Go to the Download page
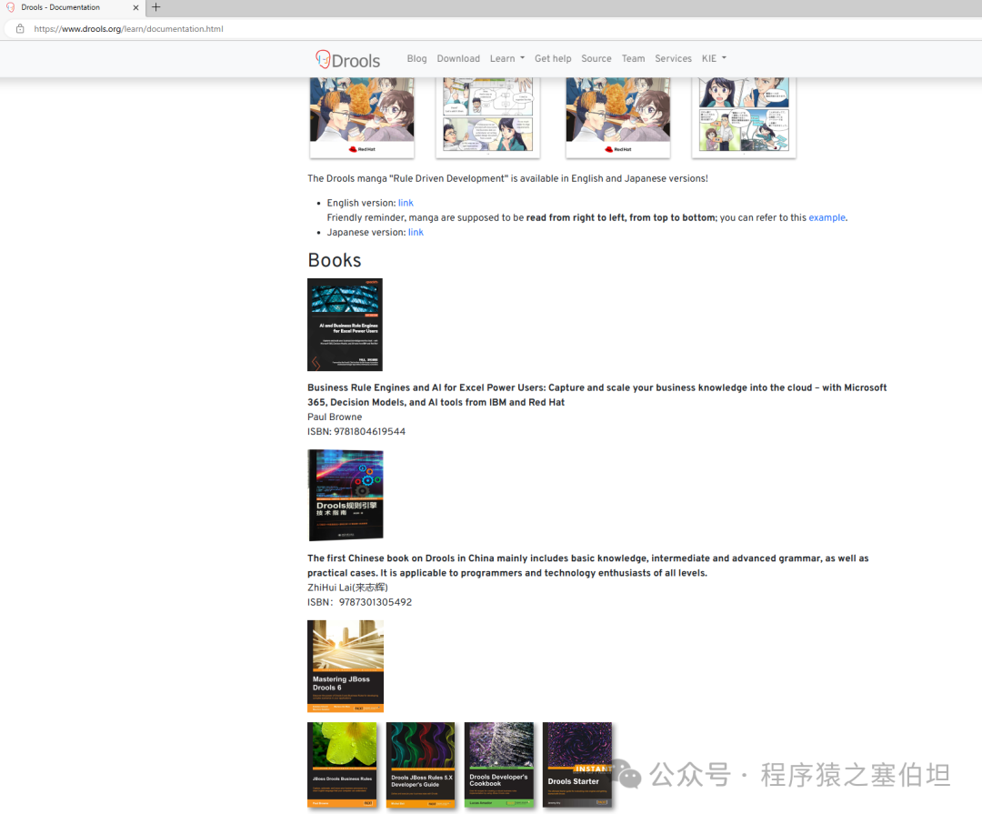 458,58
